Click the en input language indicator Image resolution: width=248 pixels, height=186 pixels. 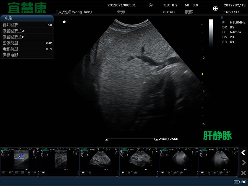(244, 182)
